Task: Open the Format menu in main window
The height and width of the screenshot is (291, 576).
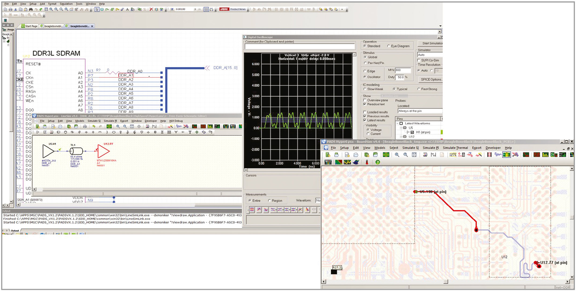Action: (52, 4)
